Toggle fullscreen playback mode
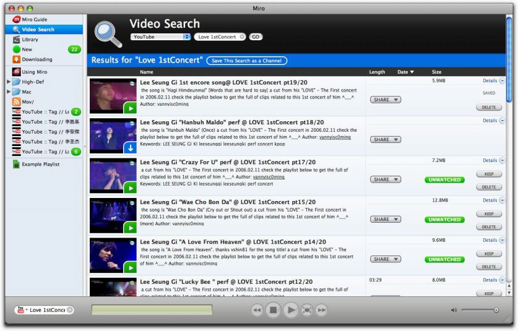The image size is (518, 331). coord(307,310)
